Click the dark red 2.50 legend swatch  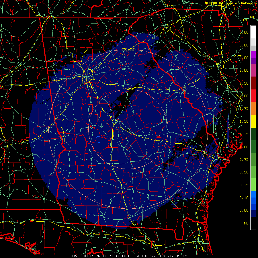coord(253,83)
